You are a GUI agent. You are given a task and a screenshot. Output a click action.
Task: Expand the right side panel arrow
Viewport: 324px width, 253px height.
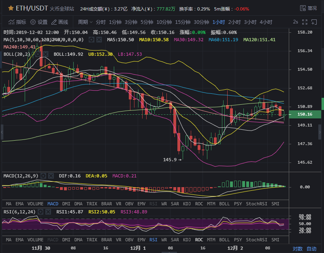320,132
